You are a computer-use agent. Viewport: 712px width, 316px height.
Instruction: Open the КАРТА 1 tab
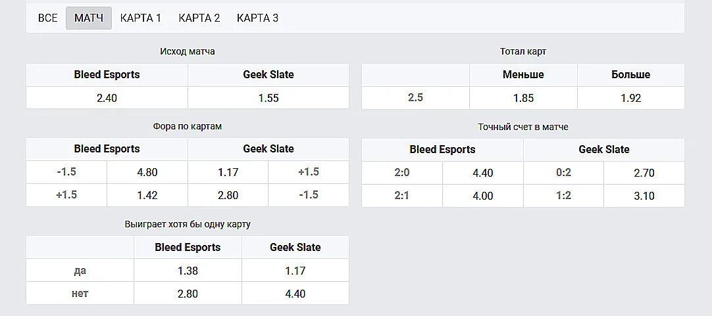pos(141,18)
